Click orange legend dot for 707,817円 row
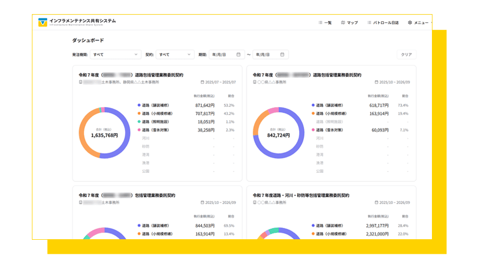 [x=139, y=113]
